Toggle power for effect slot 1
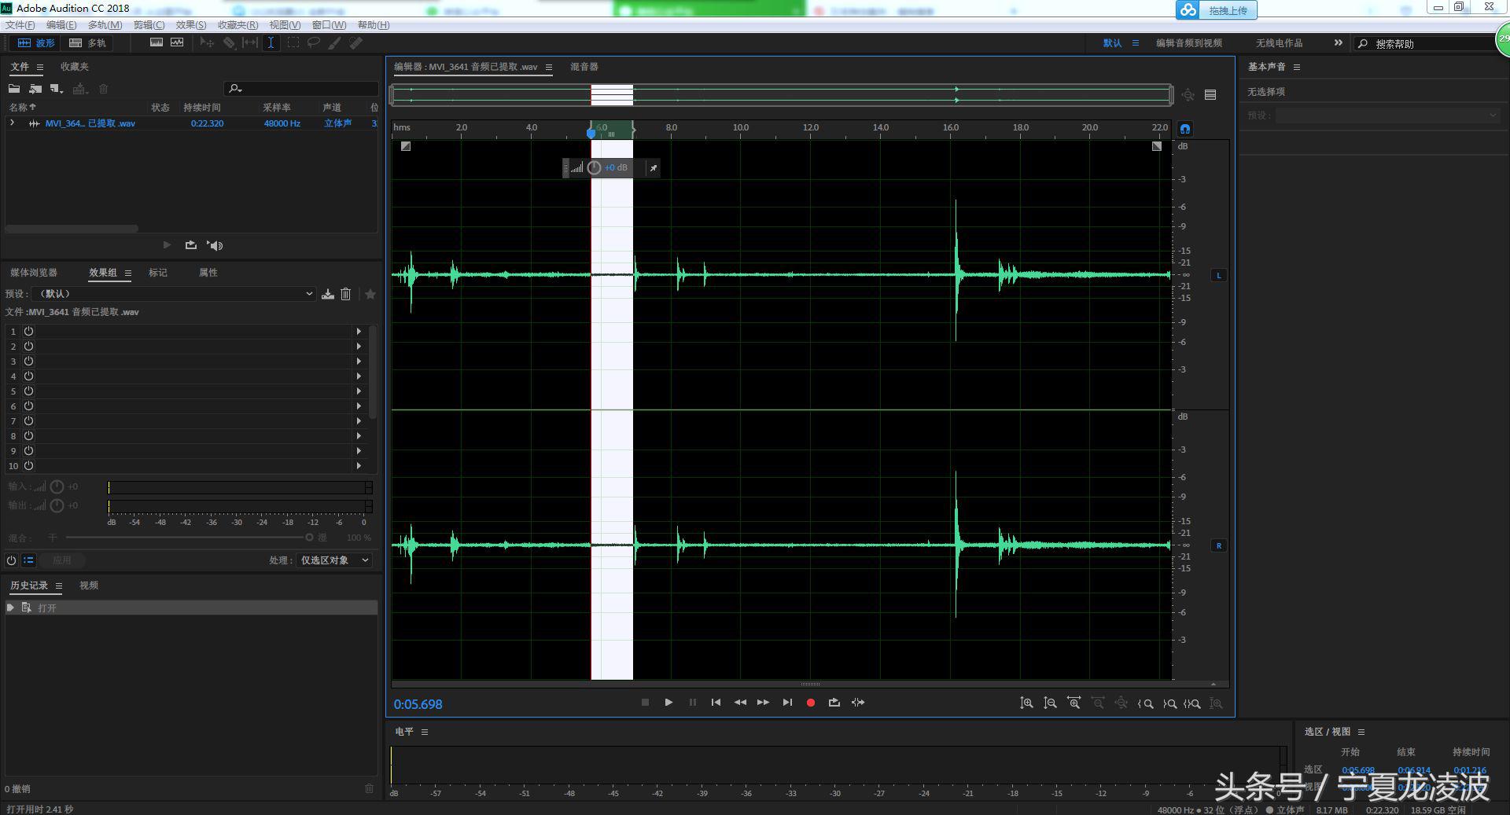 (x=28, y=332)
